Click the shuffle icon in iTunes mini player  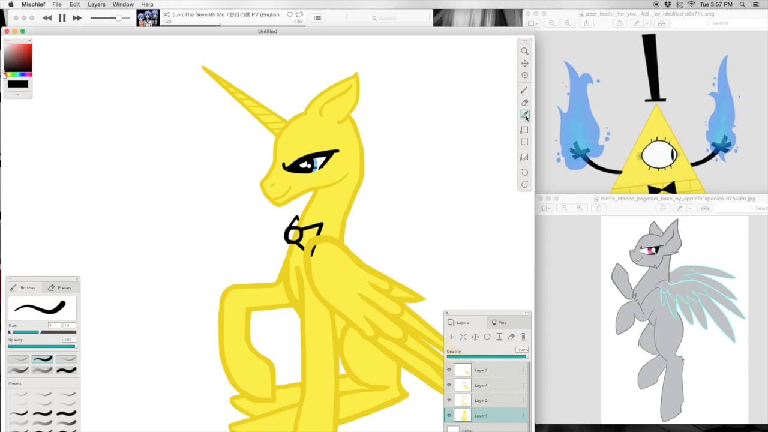tap(166, 14)
